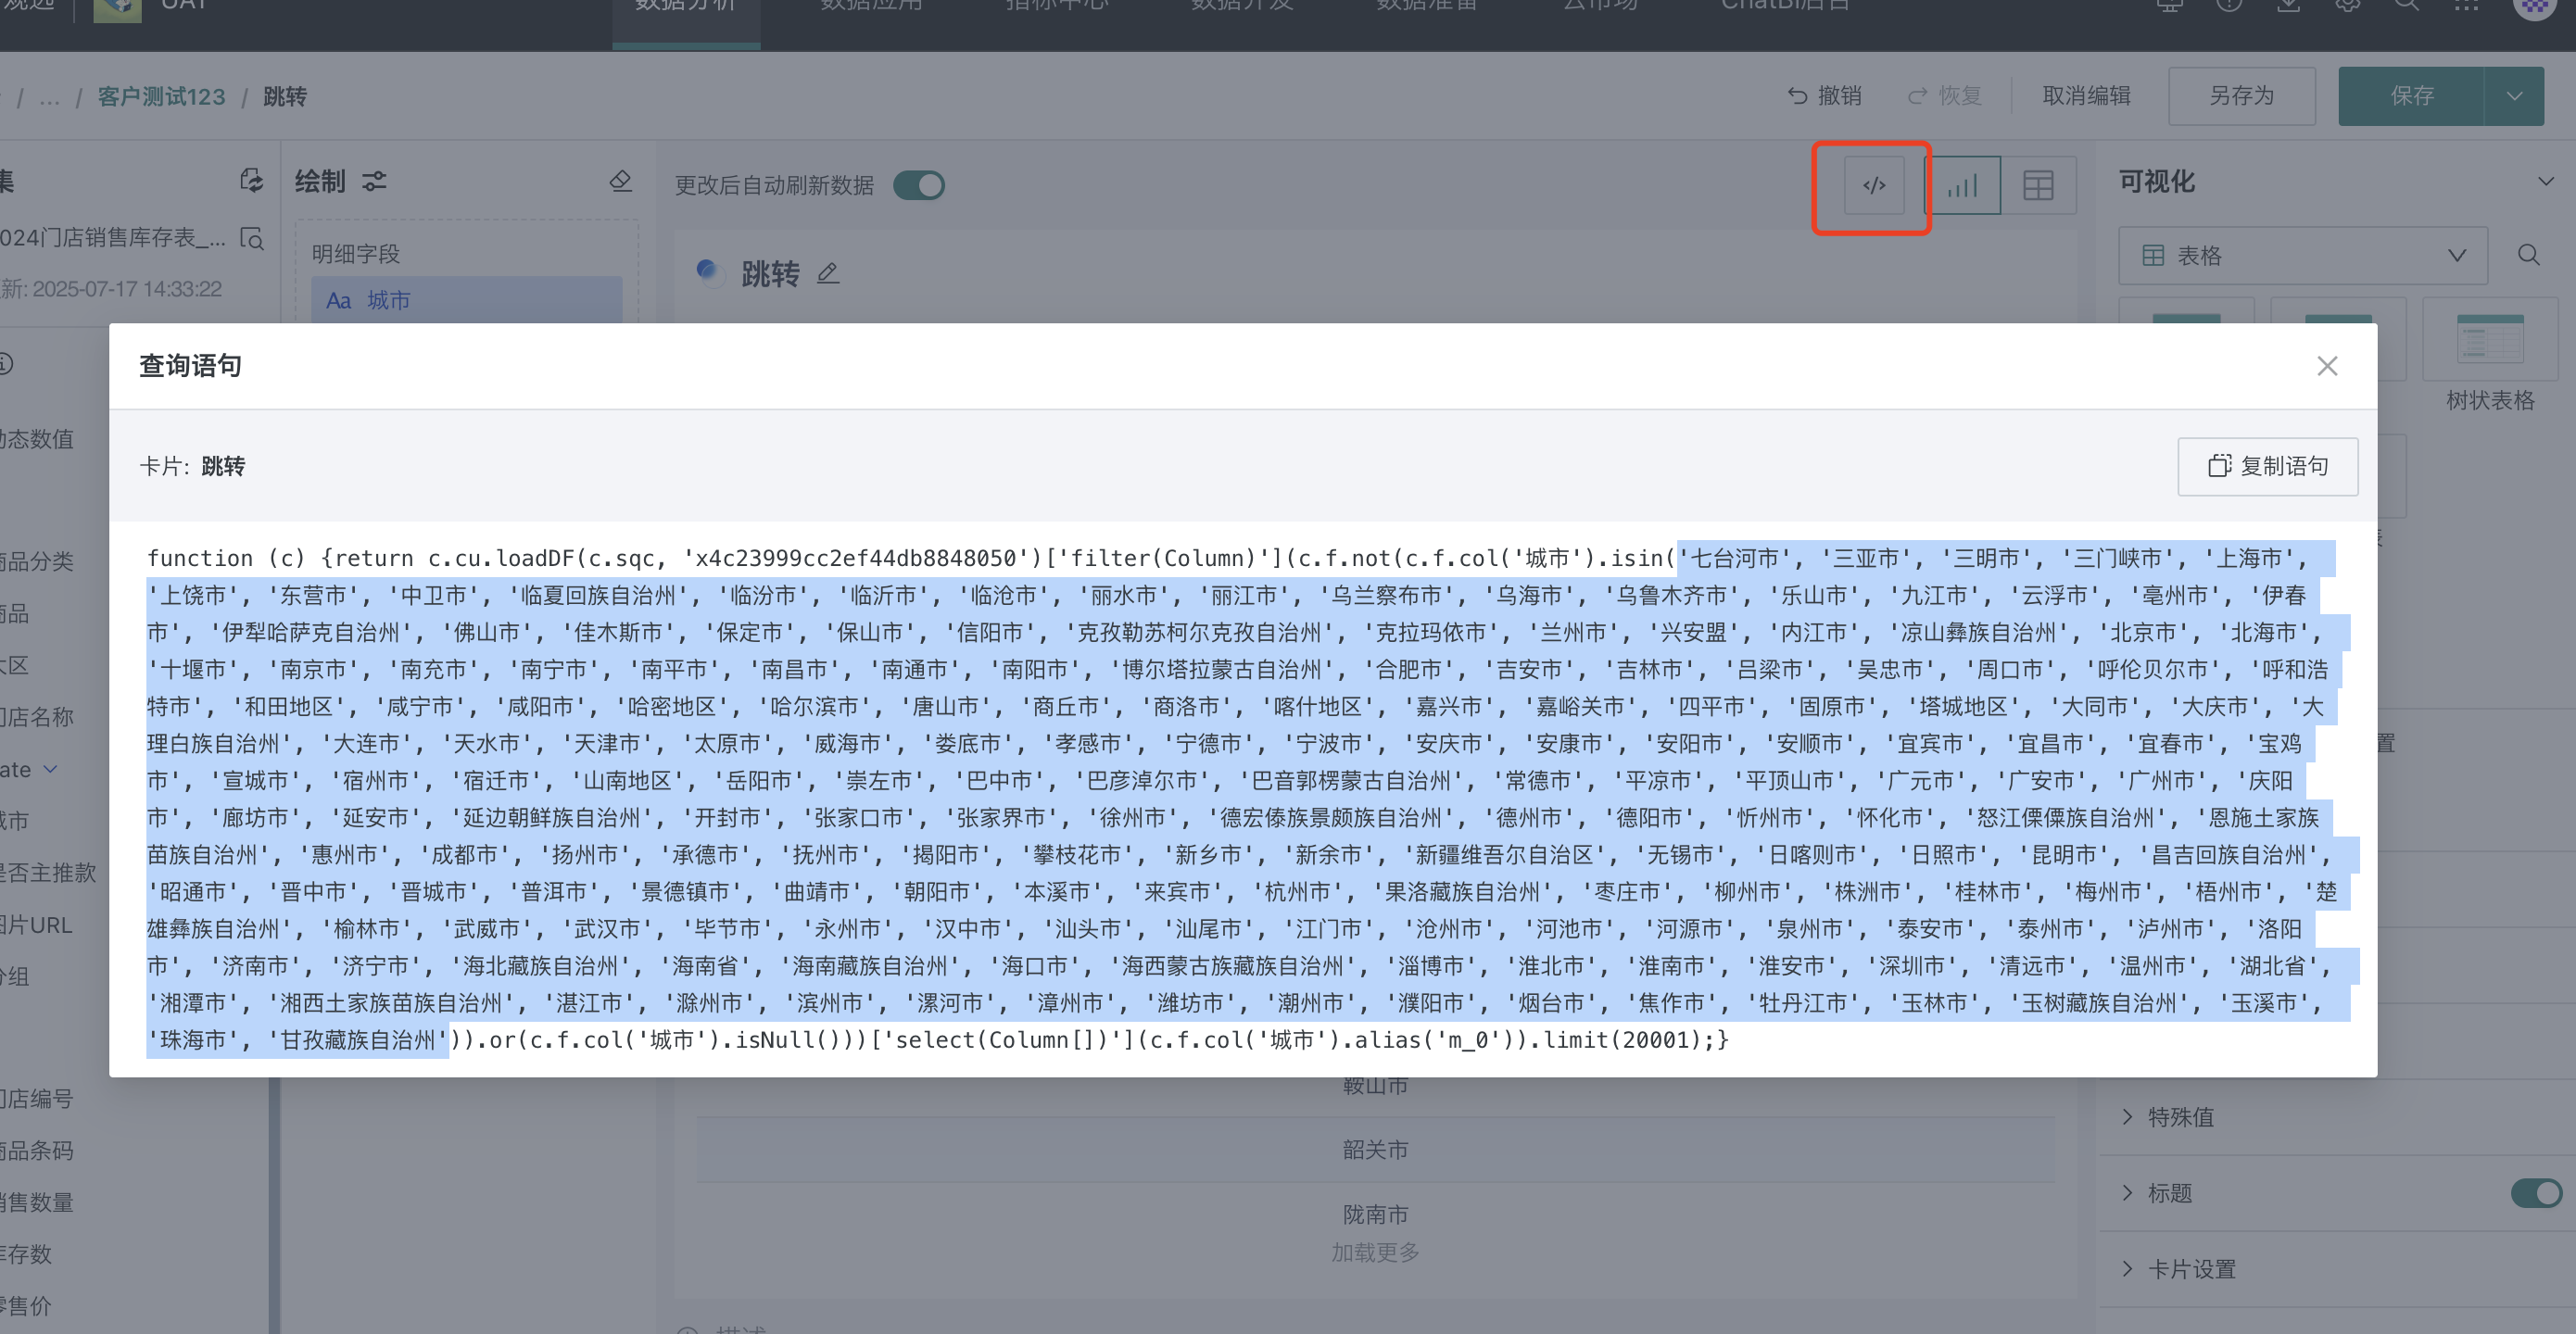
Task: Click the eraser icon beside 绘制
Action: point(620,181)
